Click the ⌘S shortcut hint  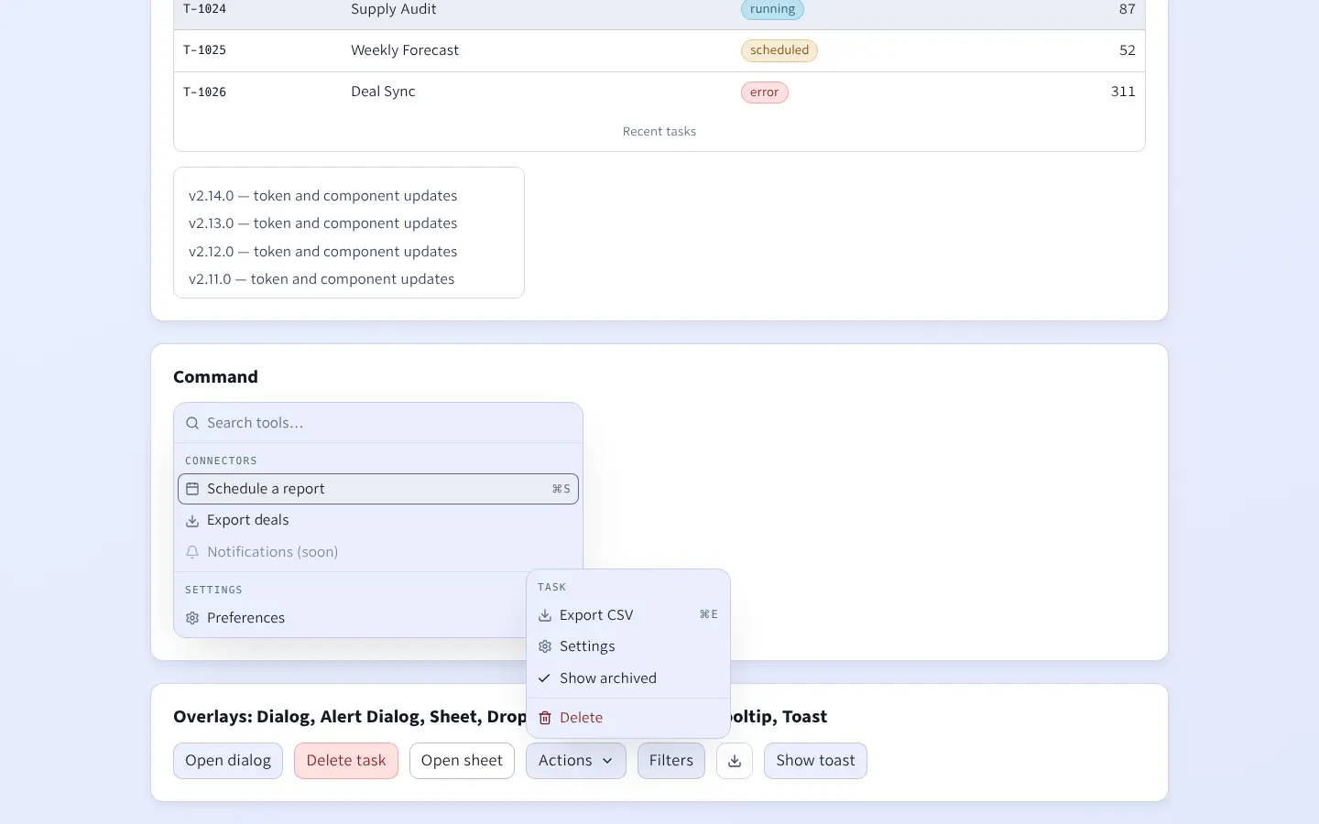(x=561, y=489)
